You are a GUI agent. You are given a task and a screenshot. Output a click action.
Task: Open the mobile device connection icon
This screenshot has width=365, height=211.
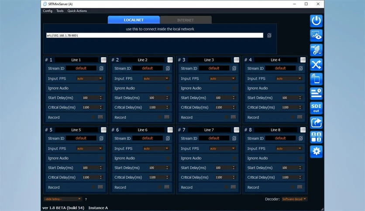pos(316,79)
